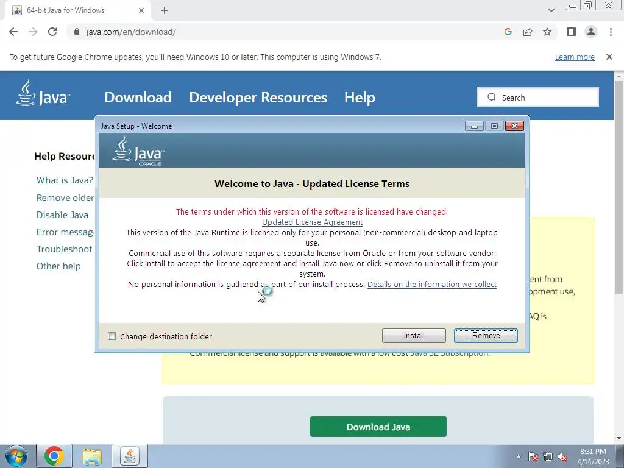Click the forward navigation arrow
Image resolution: width=624 pixels, height=468 pixels.
(x=33, y=32)
